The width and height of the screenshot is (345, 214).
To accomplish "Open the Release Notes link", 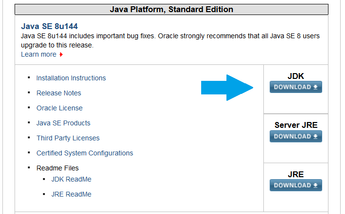I will click(x=59, y=93).
